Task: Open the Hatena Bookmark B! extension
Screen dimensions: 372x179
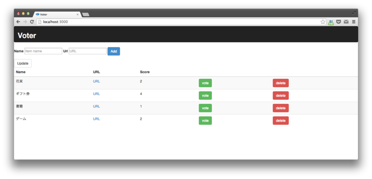Action: [x=331, y=22]
